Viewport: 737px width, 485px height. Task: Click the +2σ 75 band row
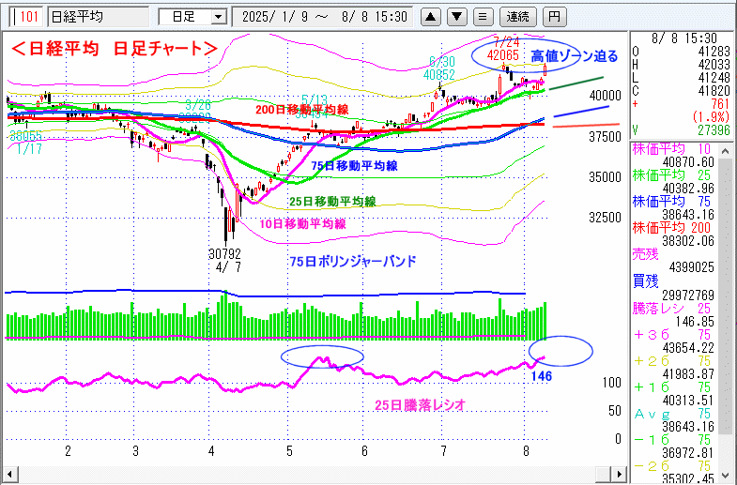[672, 361]
